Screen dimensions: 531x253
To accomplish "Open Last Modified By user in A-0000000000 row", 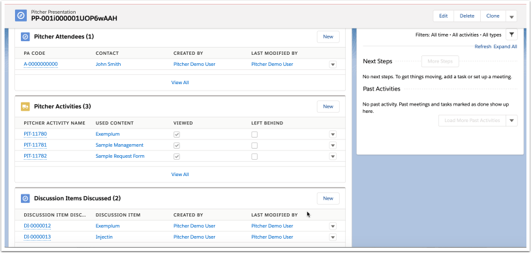I will click(272, 64).
